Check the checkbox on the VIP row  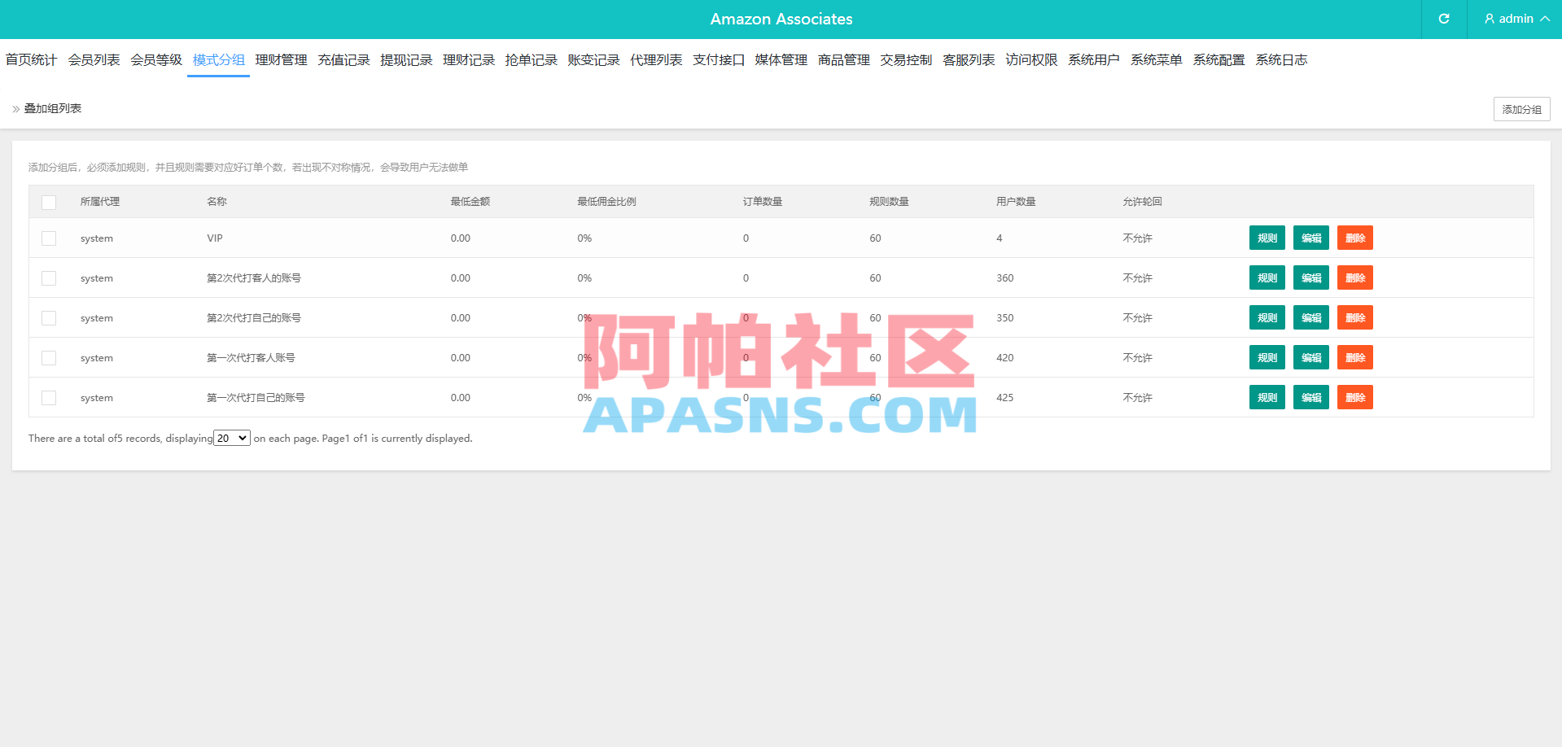coord(49,238)
